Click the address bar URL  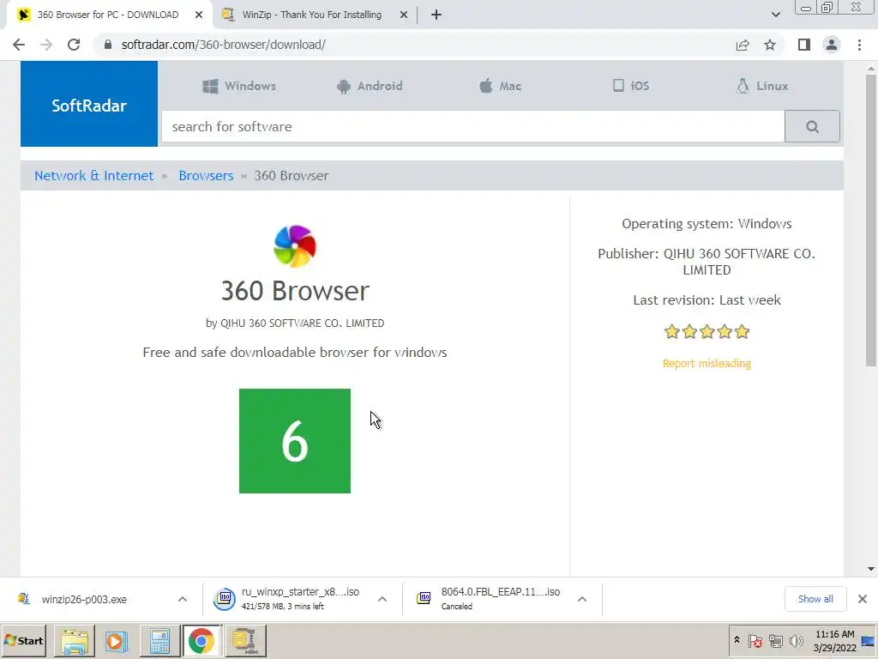coord(224,45)
